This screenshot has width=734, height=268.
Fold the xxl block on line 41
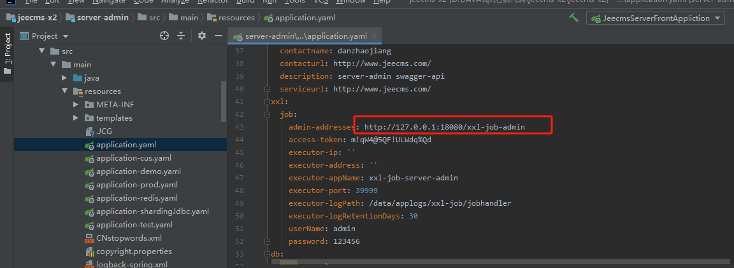pyautogui.click(x=266, y=102)
